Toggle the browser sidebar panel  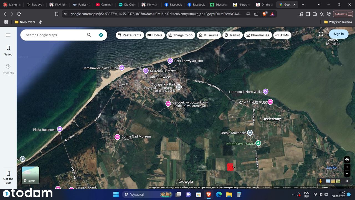click(308, 14)
